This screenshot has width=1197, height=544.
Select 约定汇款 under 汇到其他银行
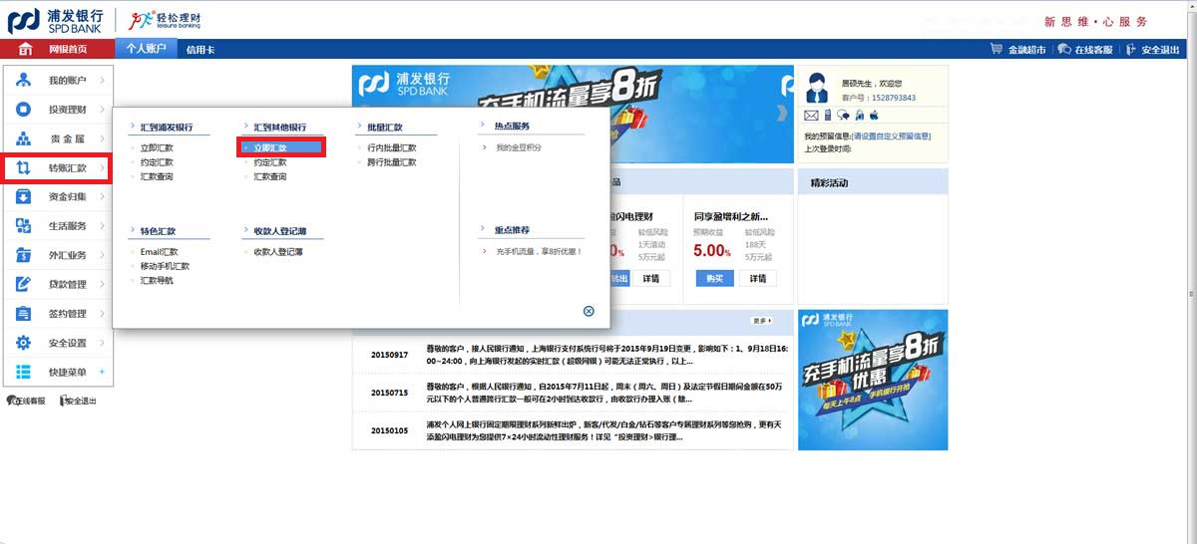[x=270, y=161]
